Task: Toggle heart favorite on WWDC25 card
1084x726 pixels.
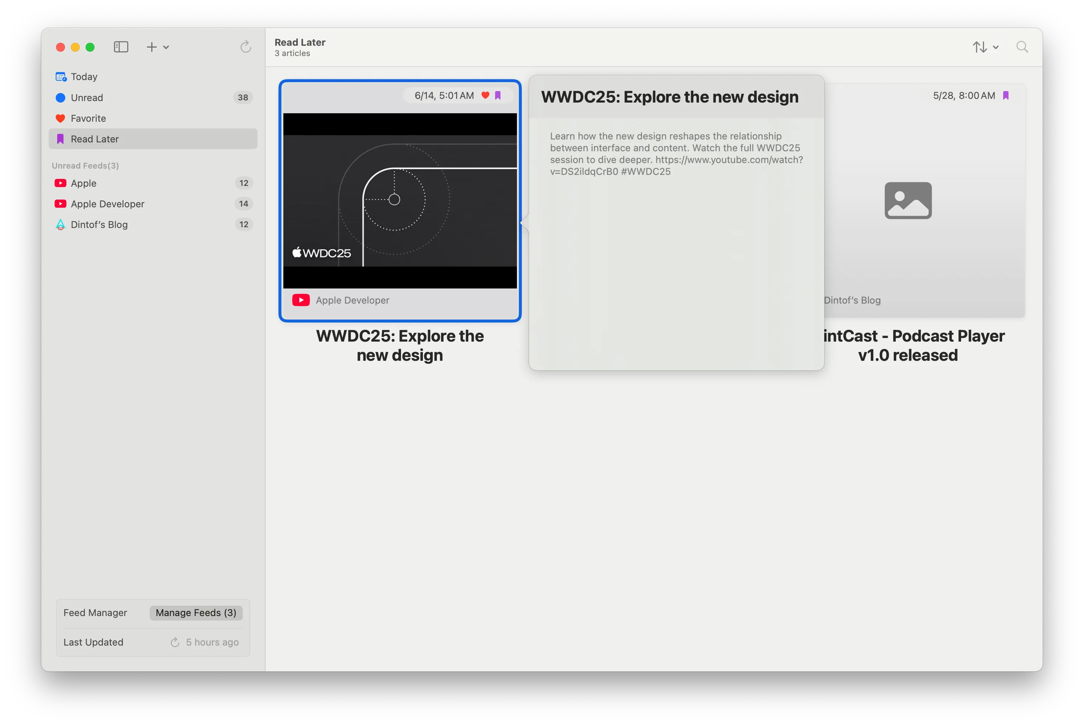Action: (485, 96)
